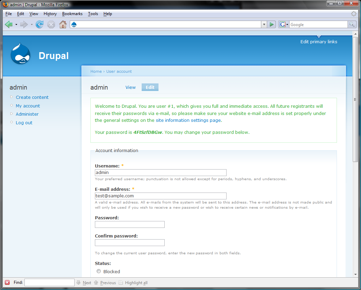The width and height of the screenshot is (361, 290).
Task: Follow the Home breadcrumb link
Action: (96, 71)
